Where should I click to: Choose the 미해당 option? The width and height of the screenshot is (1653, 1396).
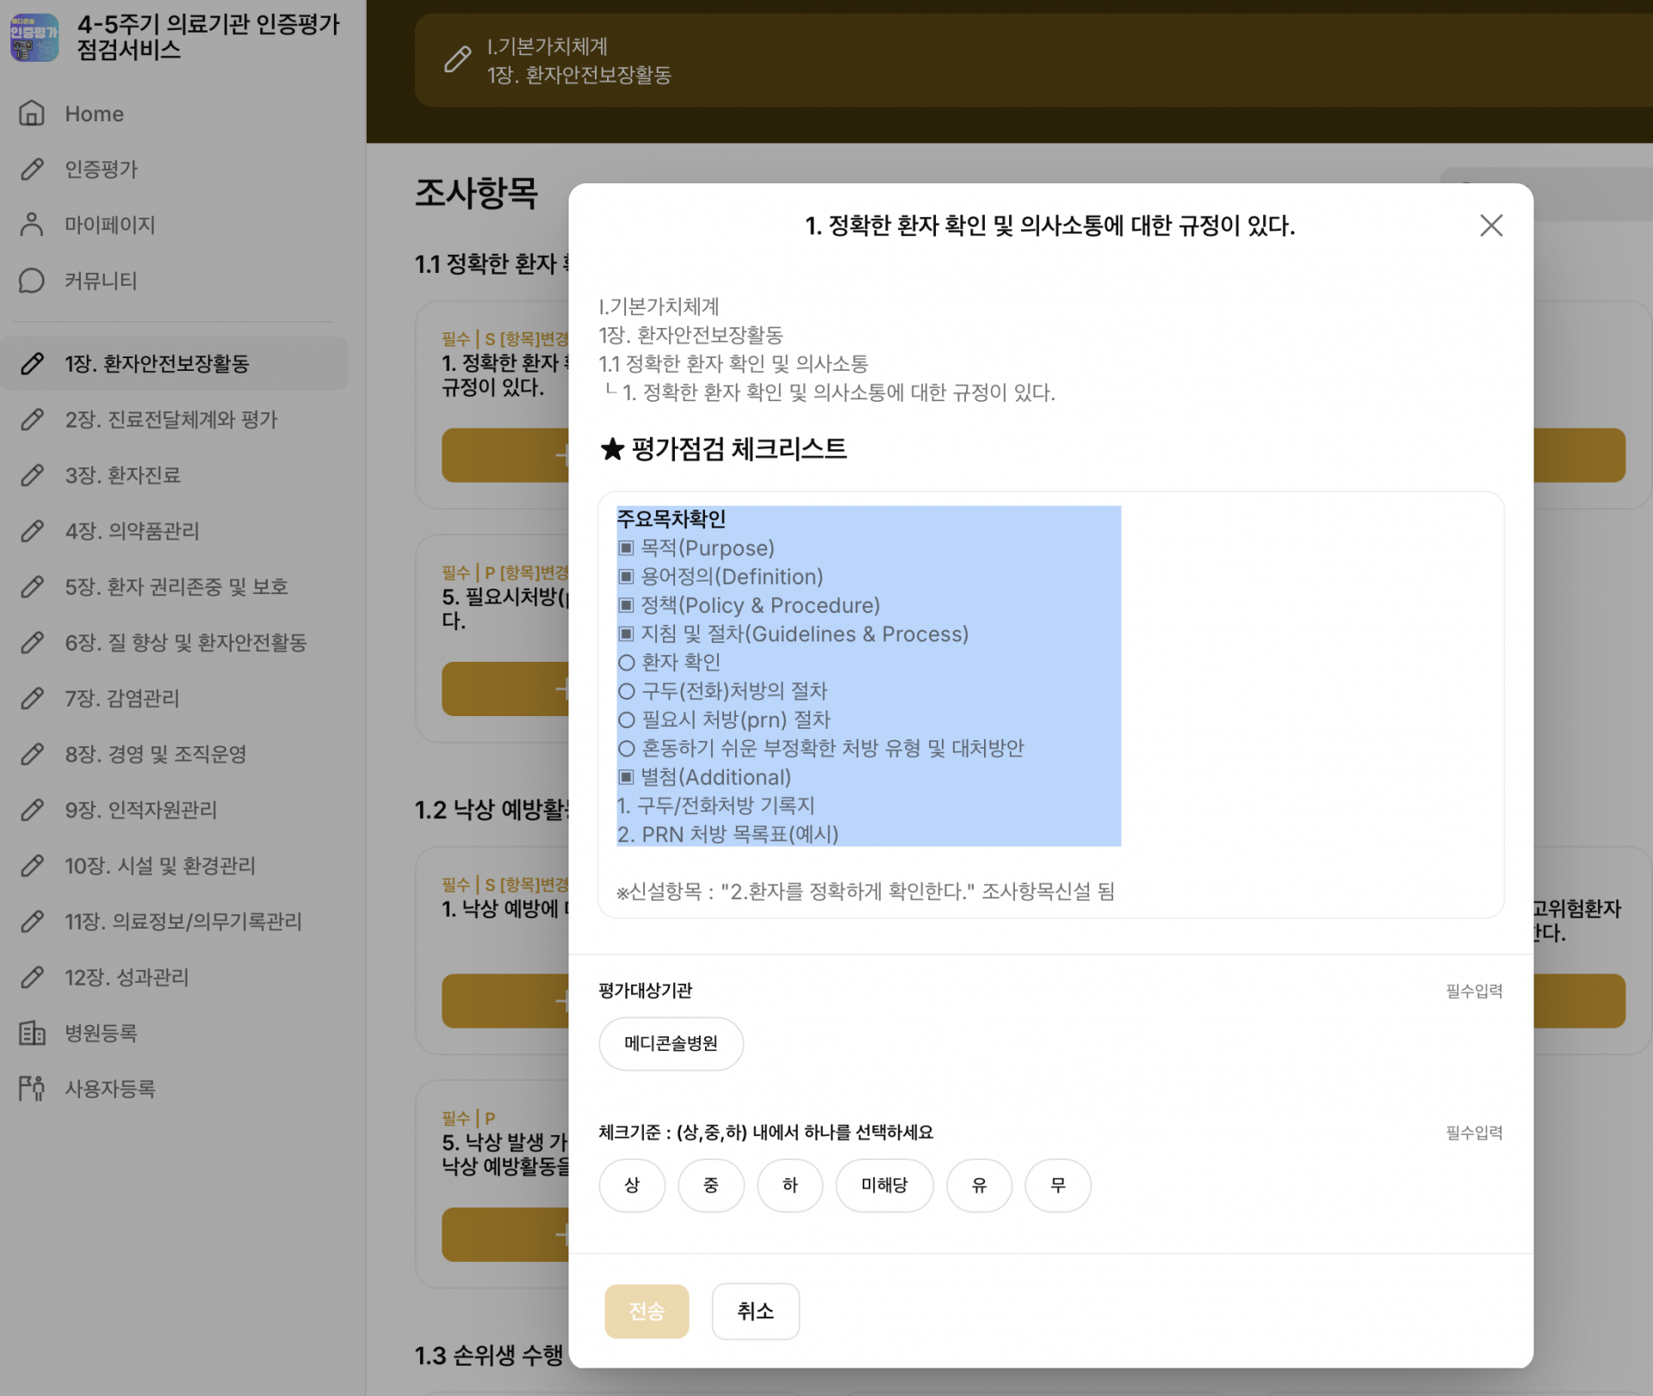[x=884, y=1185]
